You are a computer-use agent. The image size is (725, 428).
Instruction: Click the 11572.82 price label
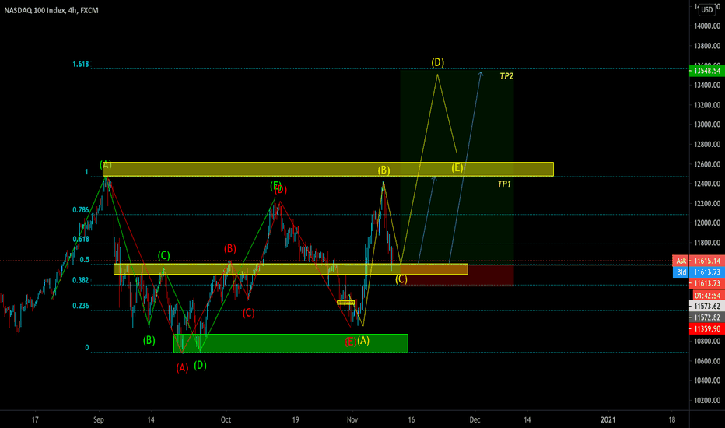click(x=707, y=317)
